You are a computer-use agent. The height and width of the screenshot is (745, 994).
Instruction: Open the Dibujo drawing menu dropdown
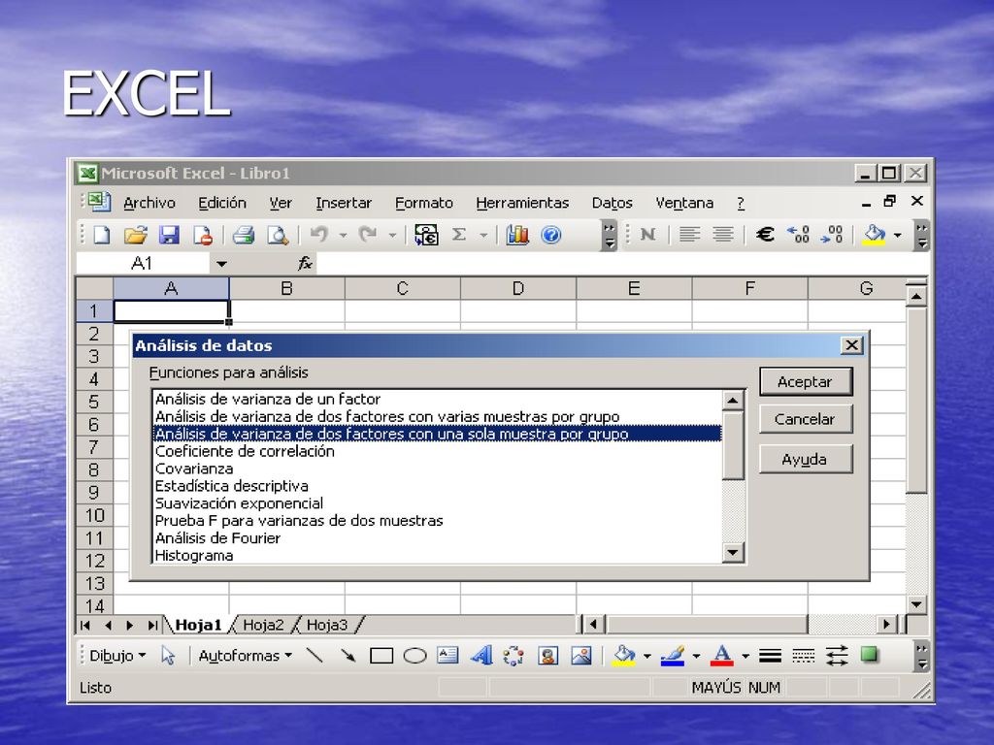click(x=117, y=656)
